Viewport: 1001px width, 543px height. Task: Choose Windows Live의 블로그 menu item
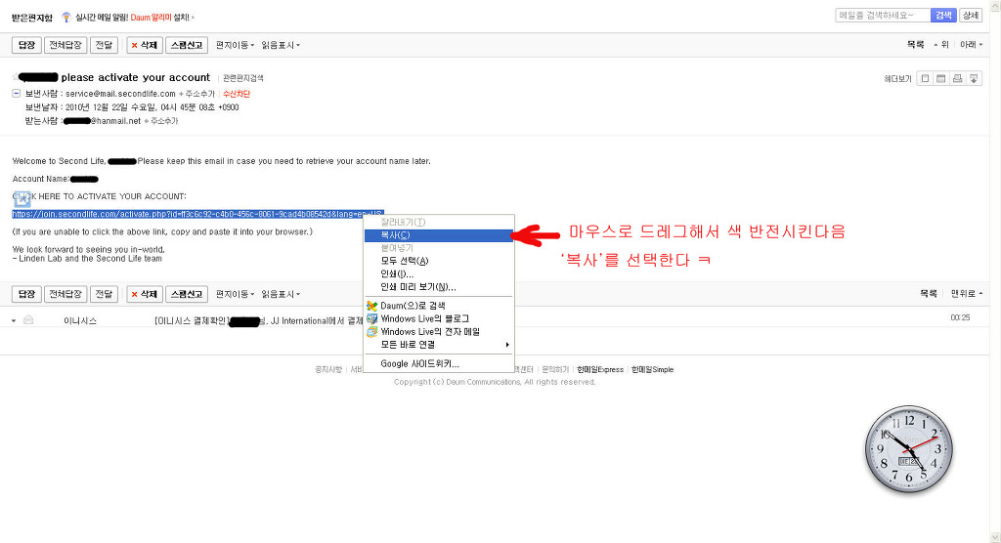[439, 318]
